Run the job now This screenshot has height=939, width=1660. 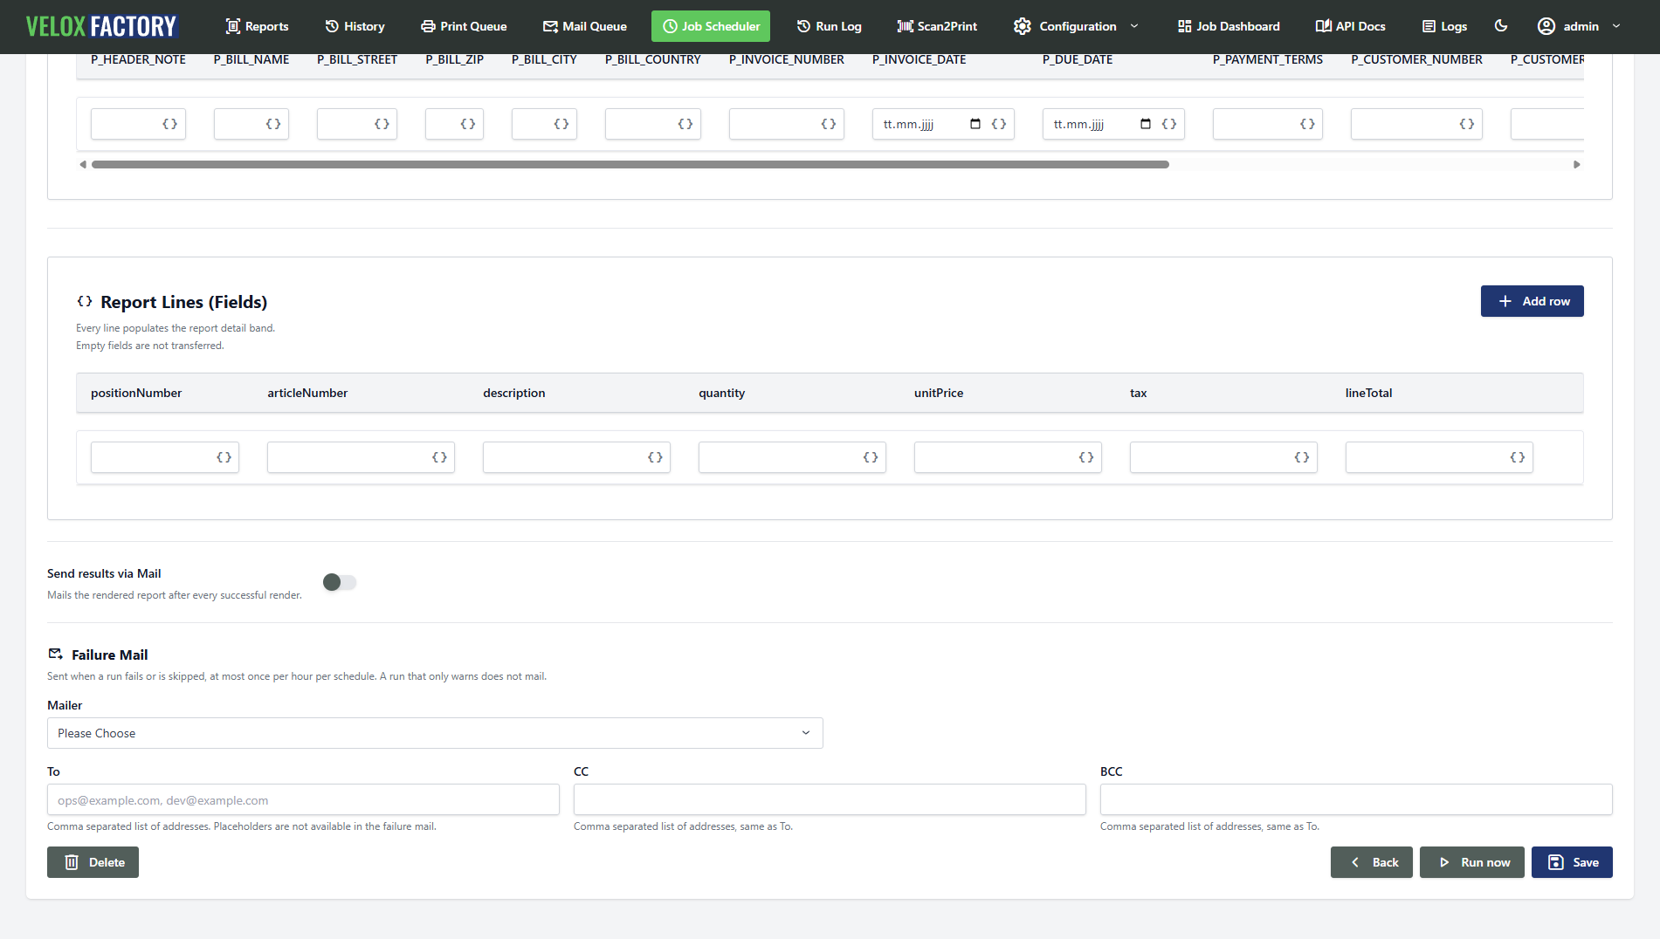click(1472, 862)
